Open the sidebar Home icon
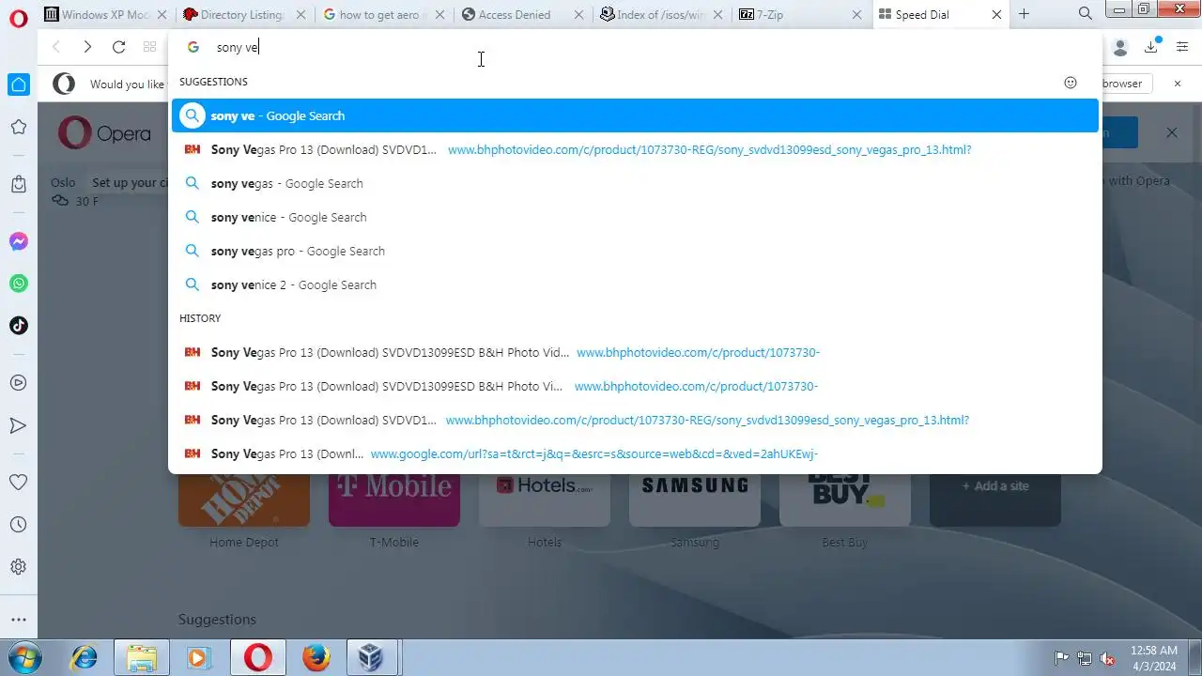 coord(19,84)
